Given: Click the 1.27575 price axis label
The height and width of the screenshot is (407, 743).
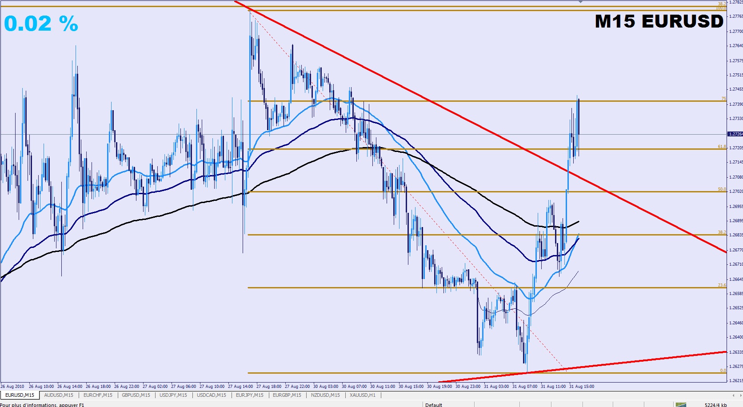Looking at the screenshot, I should (x=736, y=60).
